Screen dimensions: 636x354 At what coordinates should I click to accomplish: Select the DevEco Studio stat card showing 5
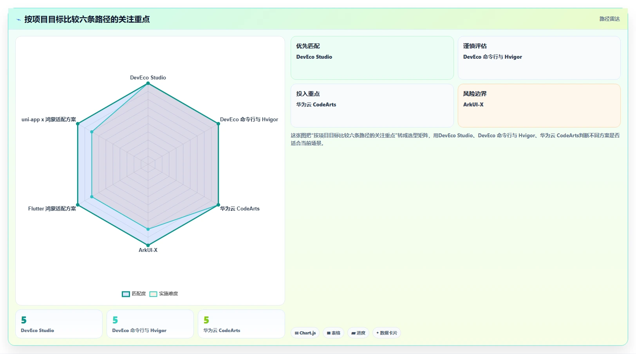tap(59, 324)
